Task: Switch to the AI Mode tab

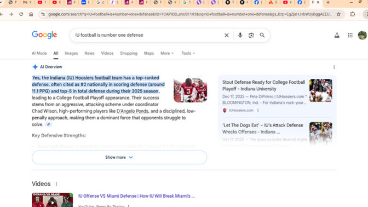Action: [x=39, y=53]
